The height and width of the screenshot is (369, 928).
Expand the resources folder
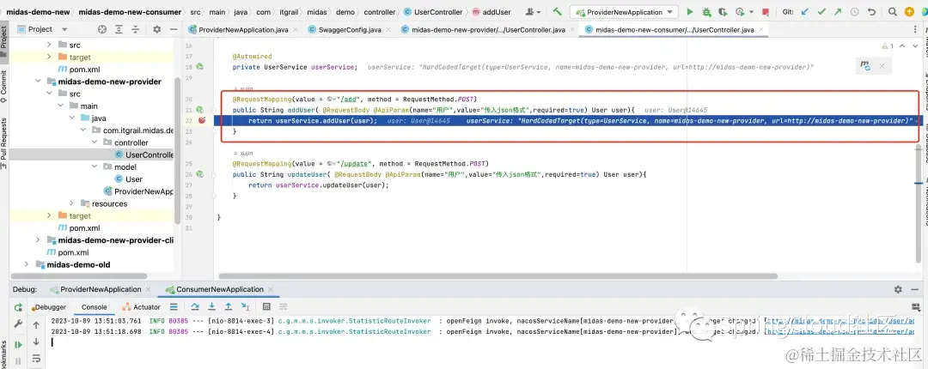tap(72, 203)
